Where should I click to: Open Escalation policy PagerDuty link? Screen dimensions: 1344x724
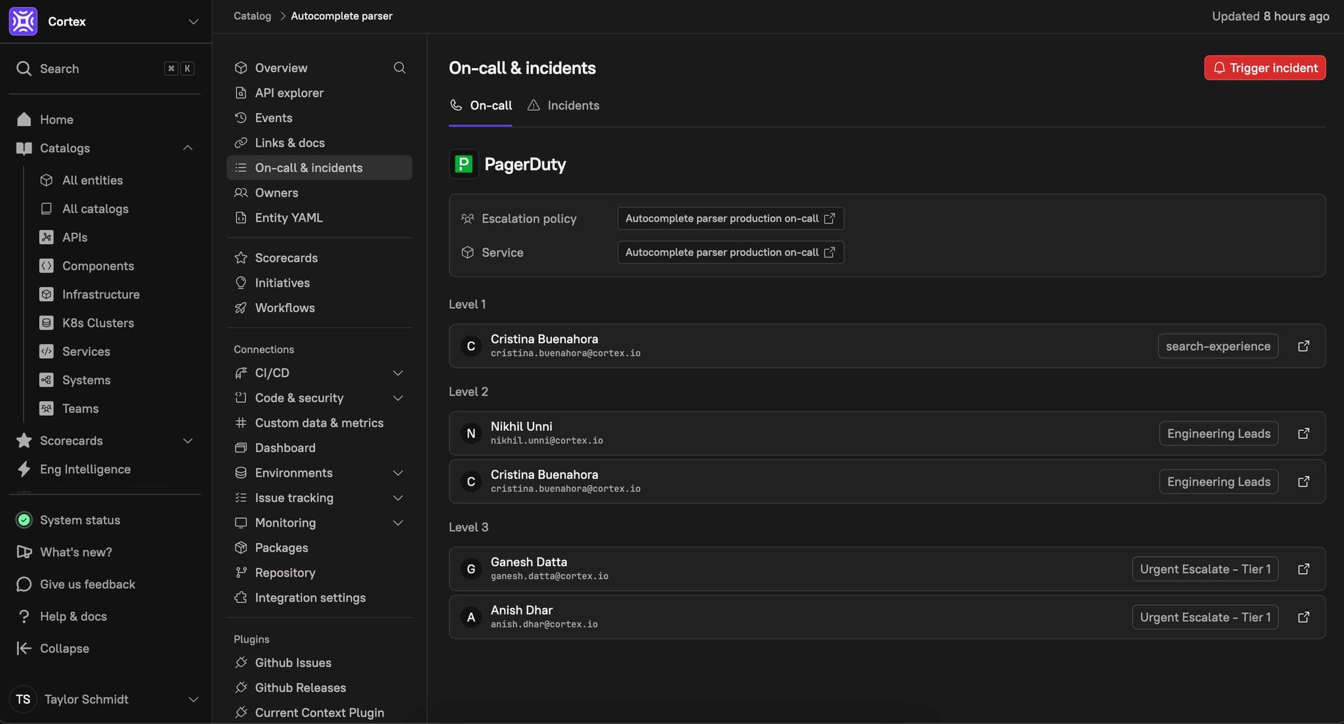(x=730, y=218)
